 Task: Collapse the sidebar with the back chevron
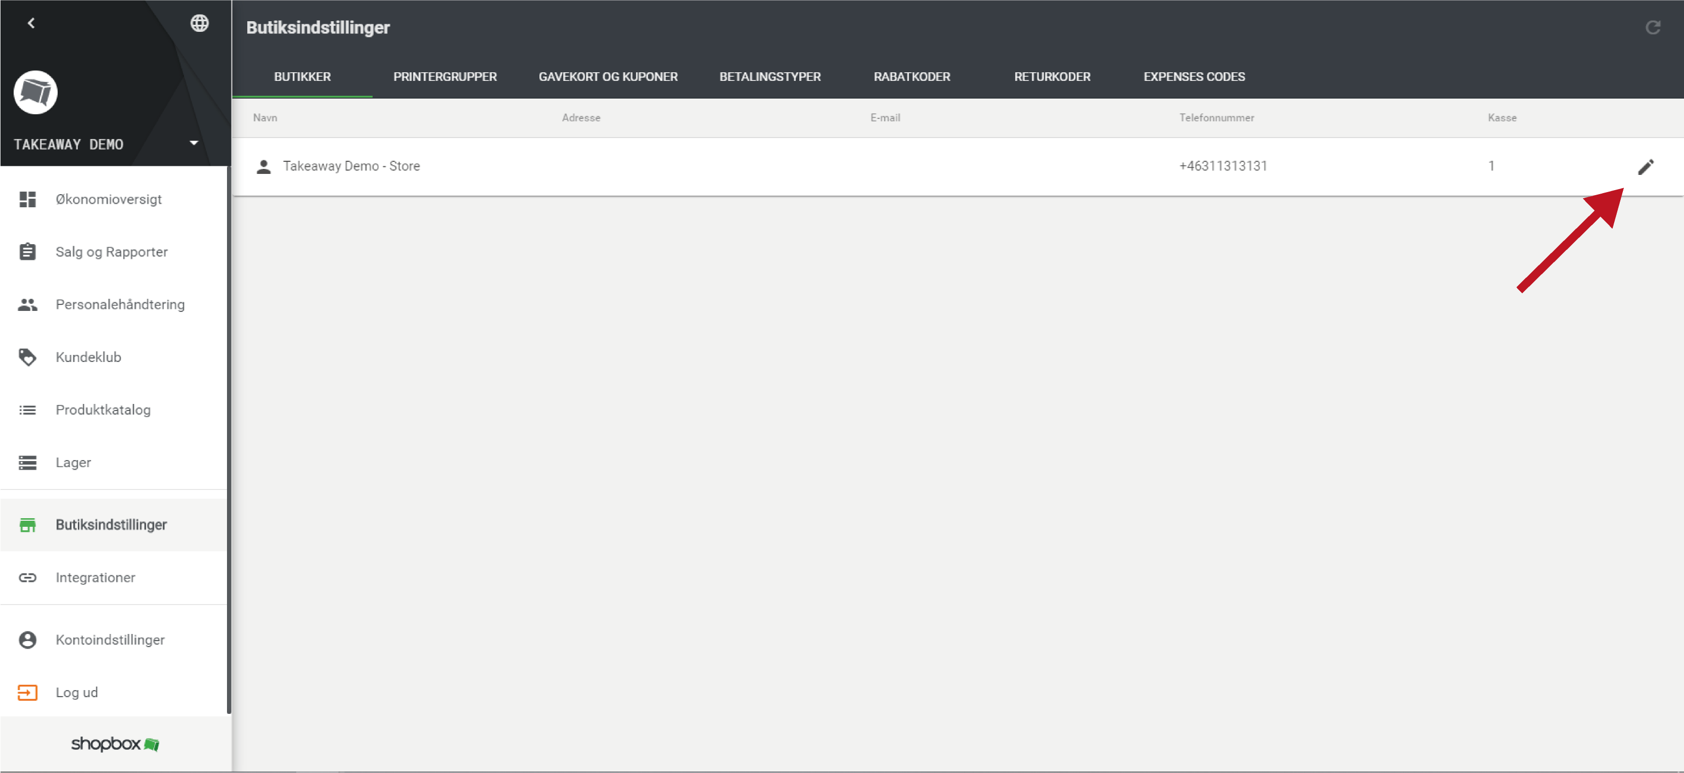tap(31, 24)
